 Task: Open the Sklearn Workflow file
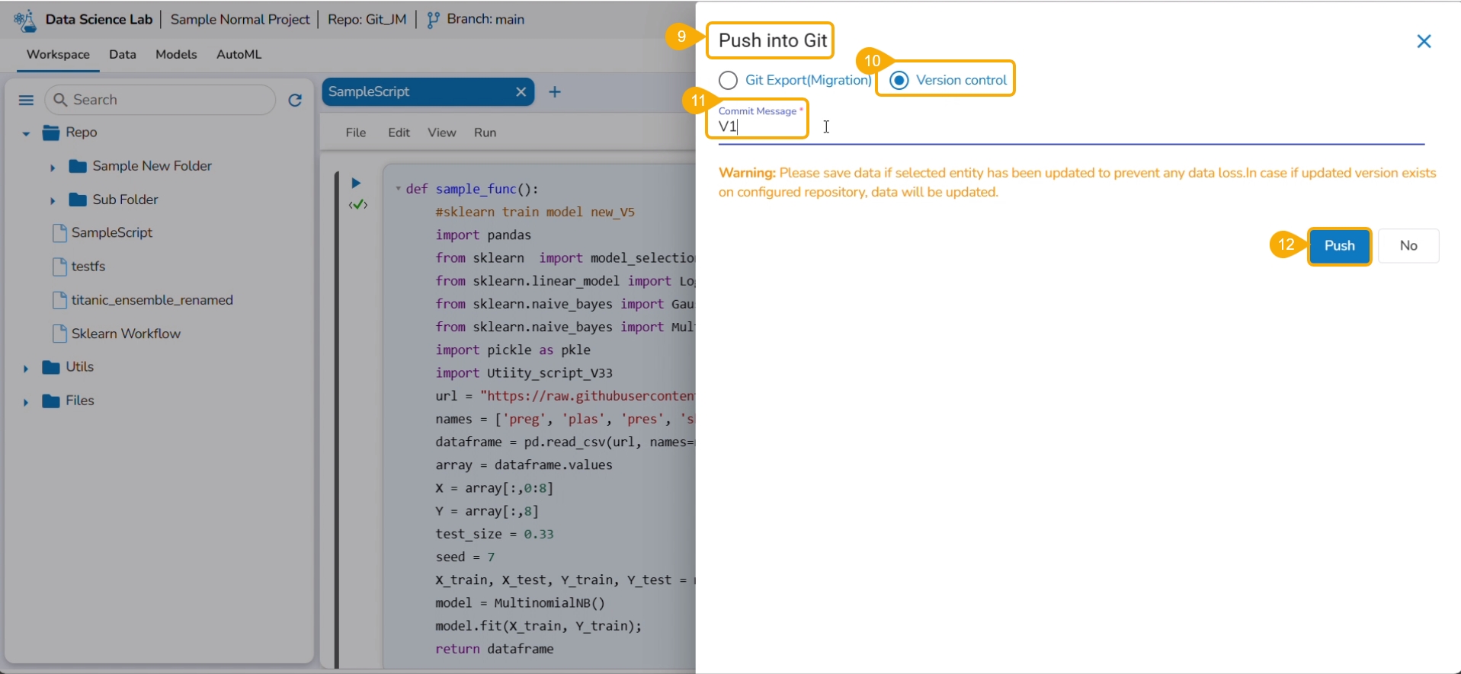coord(126,334)
